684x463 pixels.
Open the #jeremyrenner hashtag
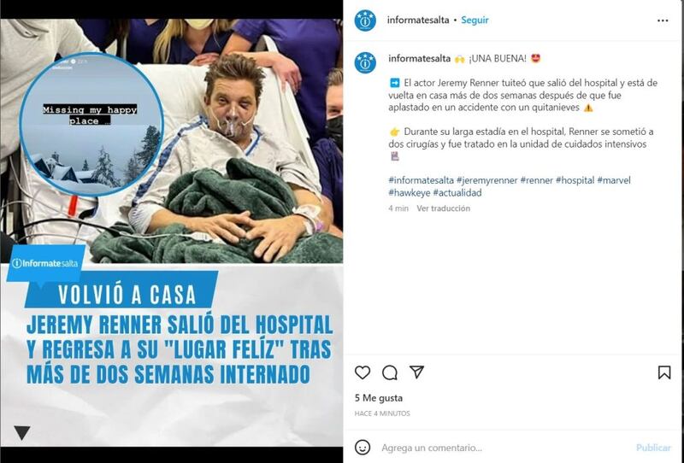tap(486, 180)
